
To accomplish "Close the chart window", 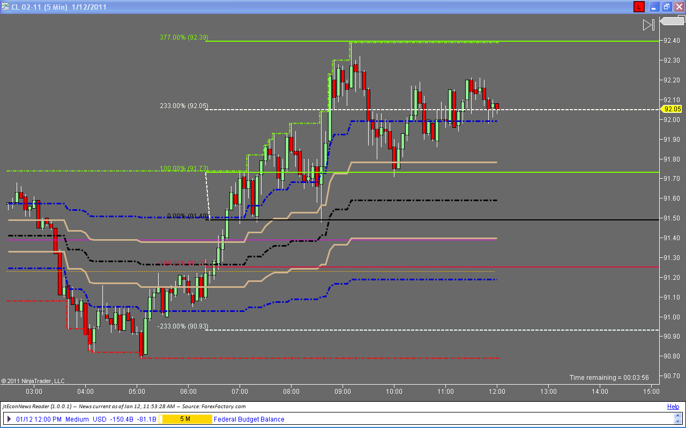I will click(x=678, y=7).
